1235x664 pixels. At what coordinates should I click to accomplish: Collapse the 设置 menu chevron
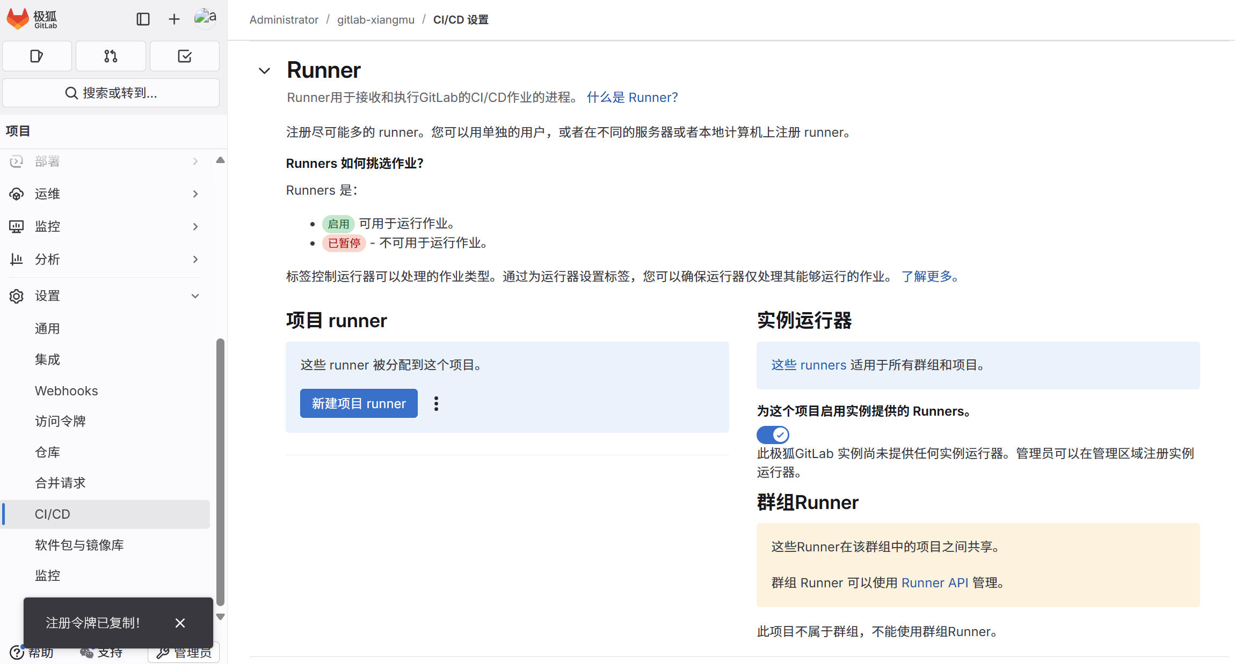[x=195, y=296]
